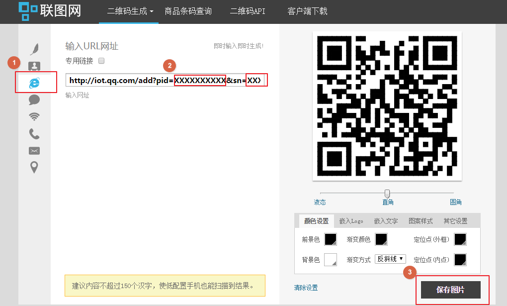Image resolution: width=507 pixels, height=306 pixels.
Task: Open 客户端下载 in the top navigation
Action: point(307,11)
